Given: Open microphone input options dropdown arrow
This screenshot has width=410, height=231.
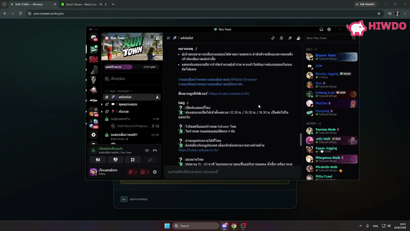Looking at the screenshot, I should (136, 172).
